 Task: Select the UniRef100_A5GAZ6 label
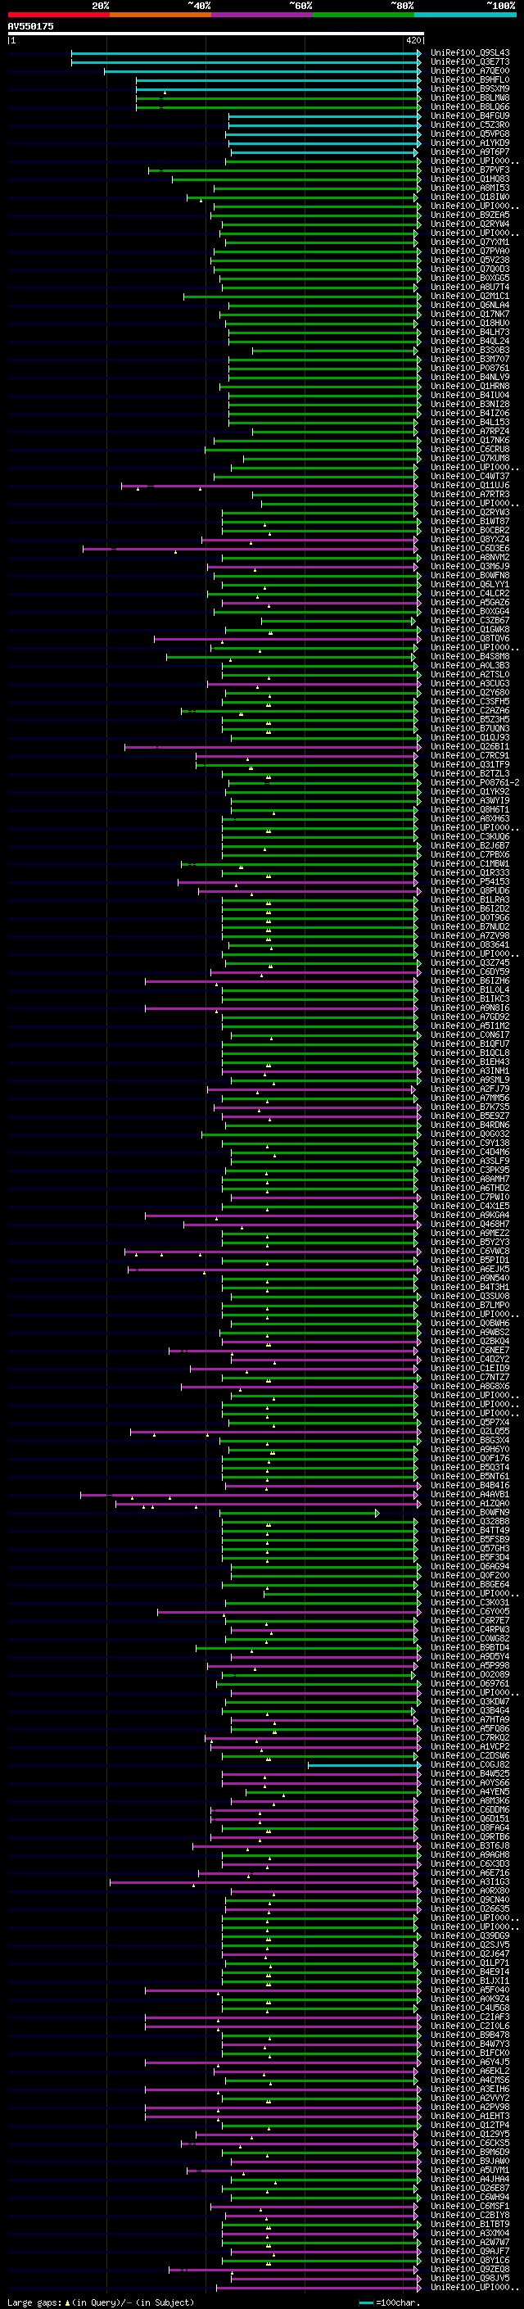tap(470, 602)
